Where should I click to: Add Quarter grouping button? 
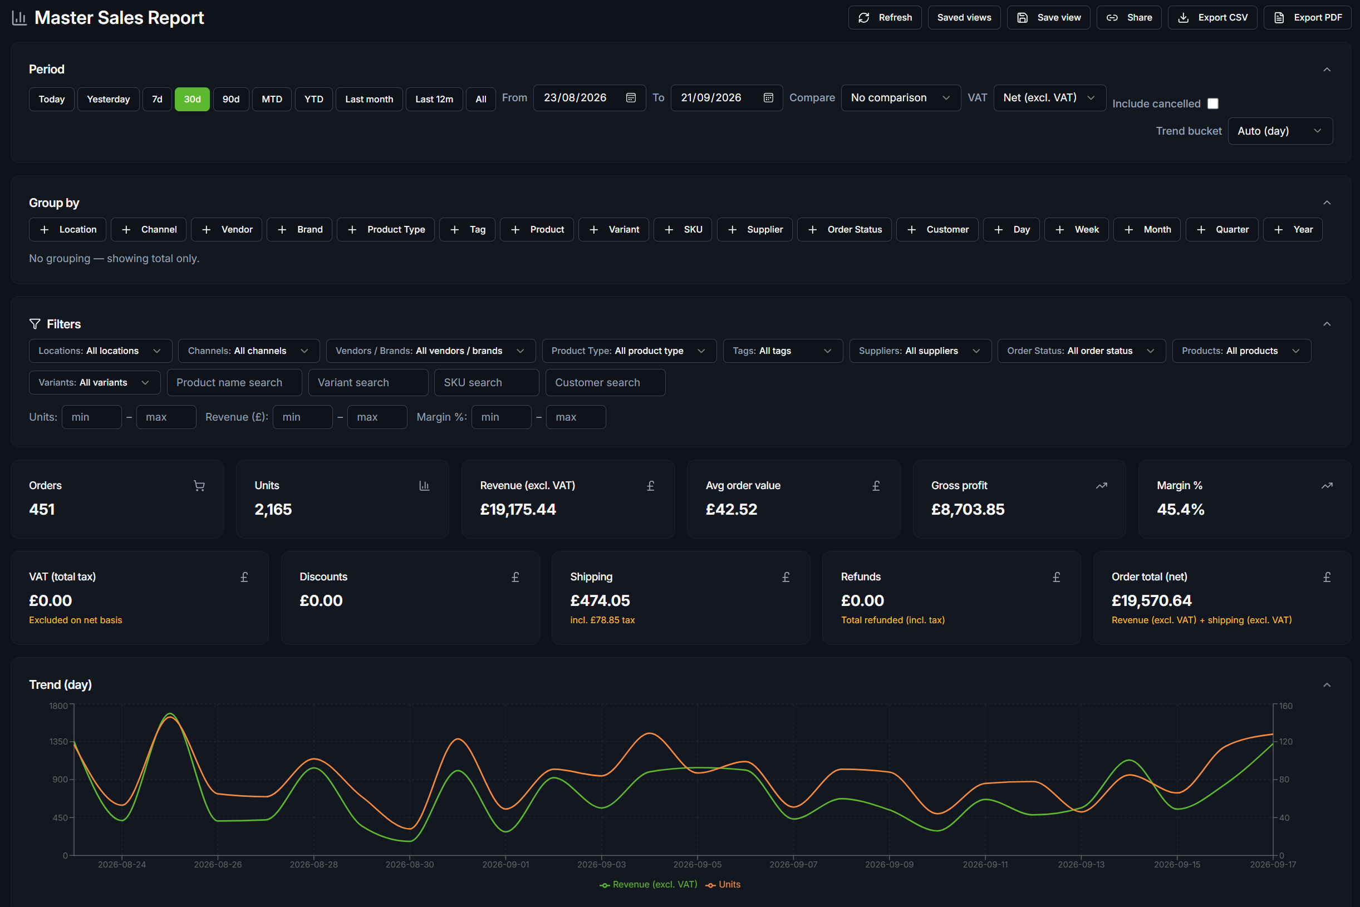pos(1222,230)
